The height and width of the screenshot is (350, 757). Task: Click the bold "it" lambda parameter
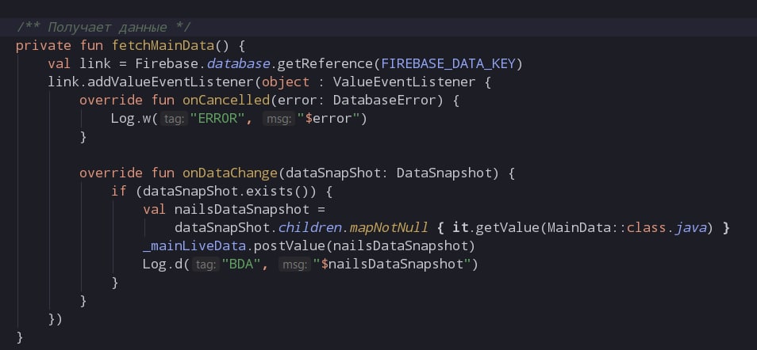click(x=459, y=227)
